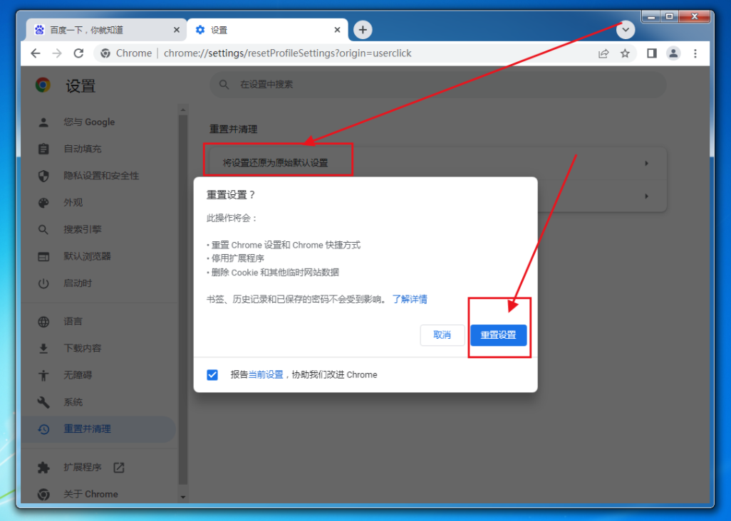Open 启动时 settings section
Image resolution: width=731 pixels, height=521 pixels.
click(x=99, y=283)
